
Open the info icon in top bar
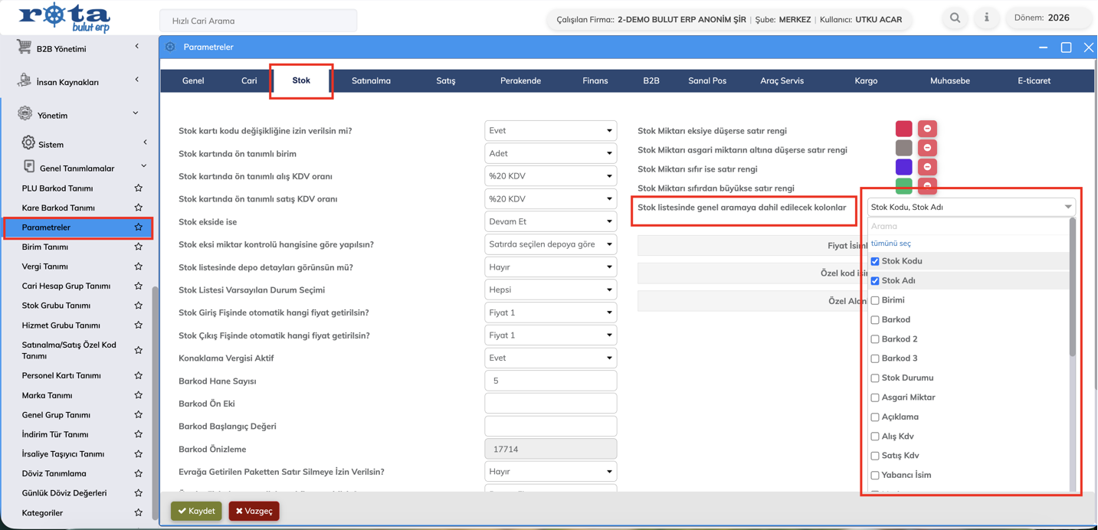[x=986, y=18]
